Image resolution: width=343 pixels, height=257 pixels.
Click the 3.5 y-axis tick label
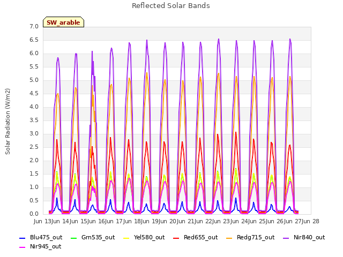coord(34,120)
